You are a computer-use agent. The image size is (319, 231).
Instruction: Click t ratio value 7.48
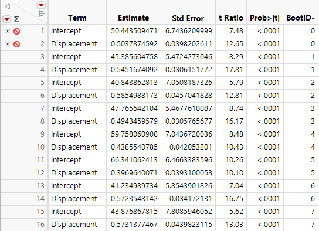(x=236, y=31)
